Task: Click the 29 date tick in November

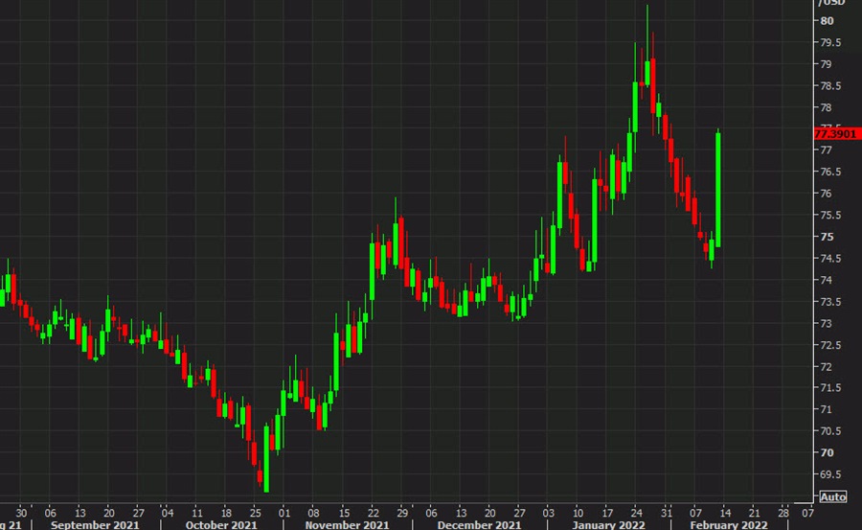Action: coord(402,513)
